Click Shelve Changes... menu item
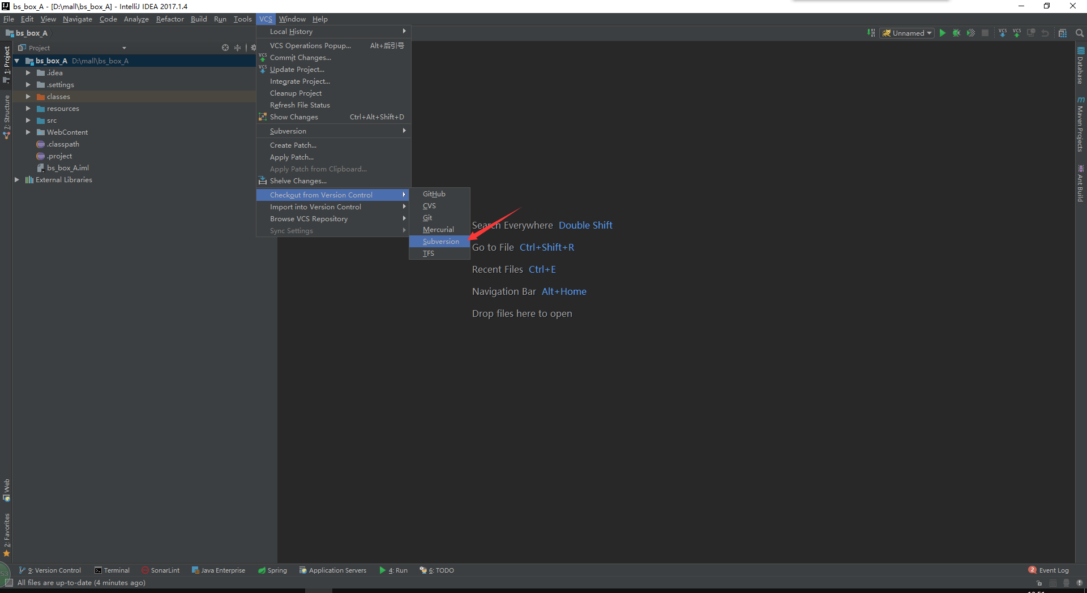Image resolution: width=1087 pixels, height=593 pixels. pos(333,181)
